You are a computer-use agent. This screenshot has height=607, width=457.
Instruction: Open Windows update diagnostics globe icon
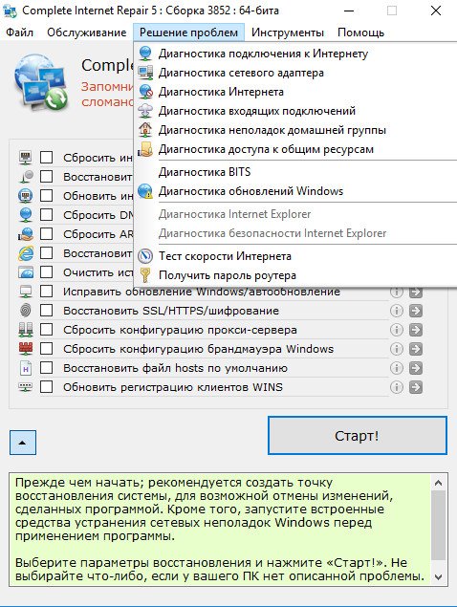coord(145,191)
